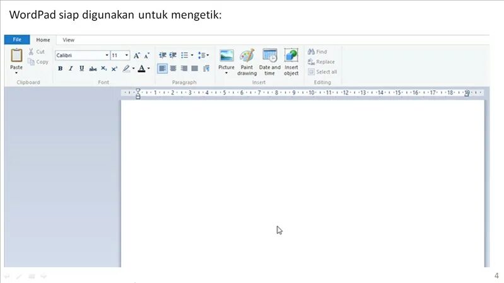Open the Paragraph settings icon

206,69
